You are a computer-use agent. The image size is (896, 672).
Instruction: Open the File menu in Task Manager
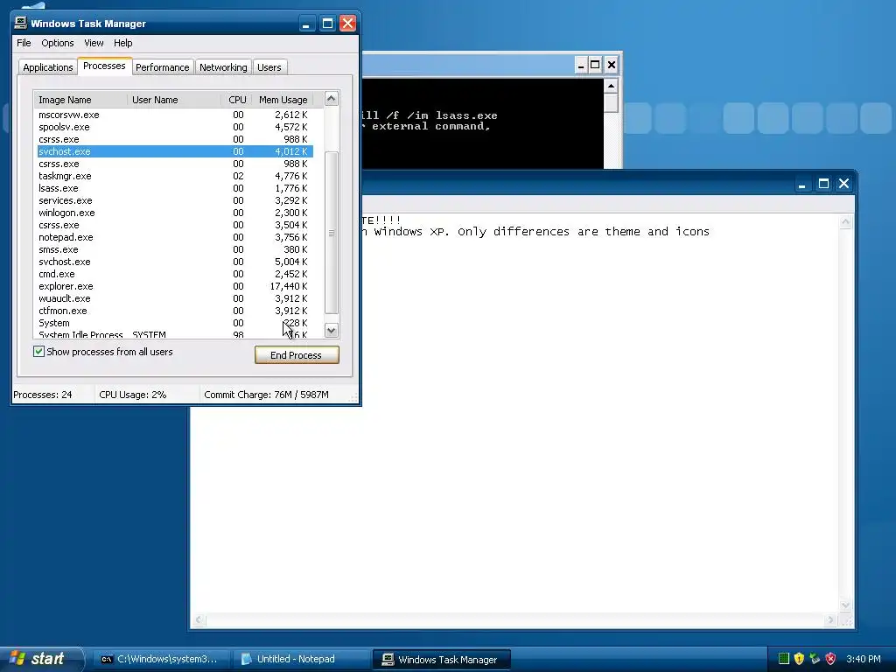[x=24, y=43]
